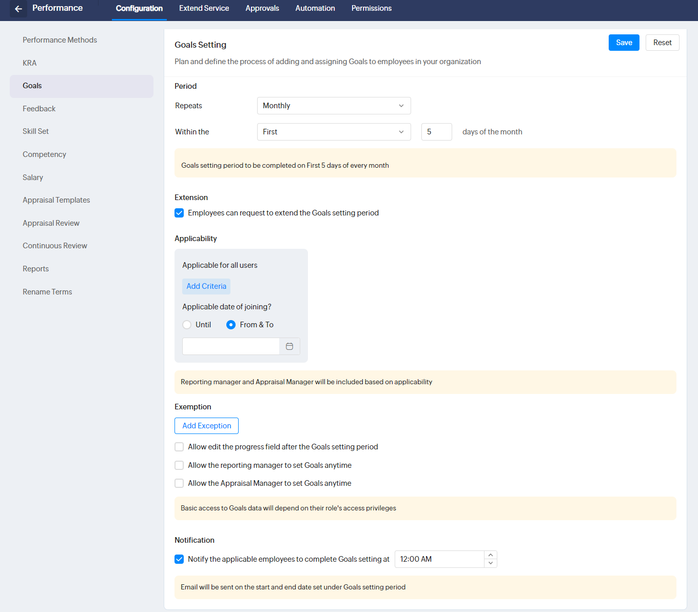
Task: Click the days of the month number field
Action: click(436, 132)
